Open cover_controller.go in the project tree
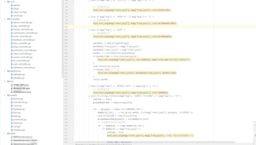The height and width of the screenshot is (145, 256). click(23, 36)
